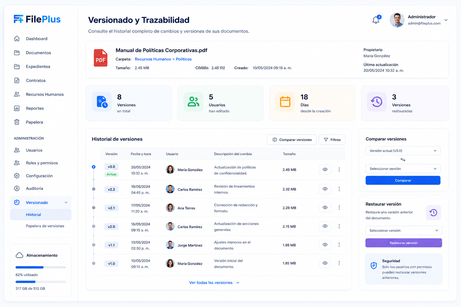The height and width of the screenshot is (307, 461).
Task: Click the Papelera trash icon in sidebar
Action: [x=17, y=122]
